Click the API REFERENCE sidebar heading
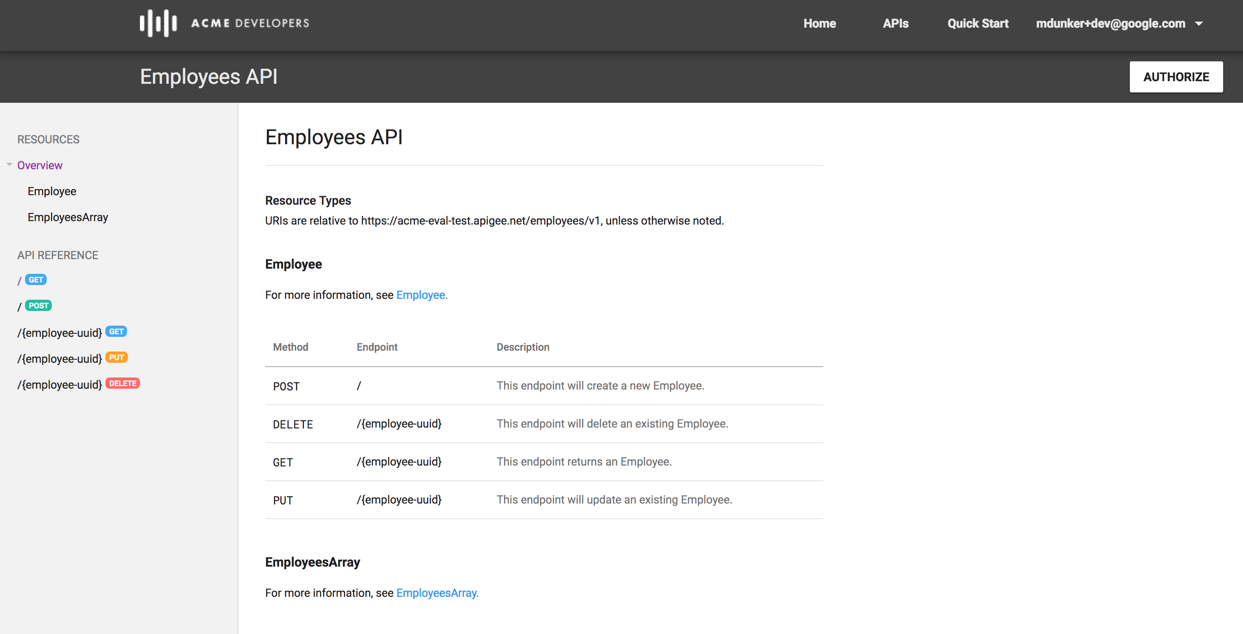Screen dimensions: 1243x634 pyautogui.click(x=57, y=255)
